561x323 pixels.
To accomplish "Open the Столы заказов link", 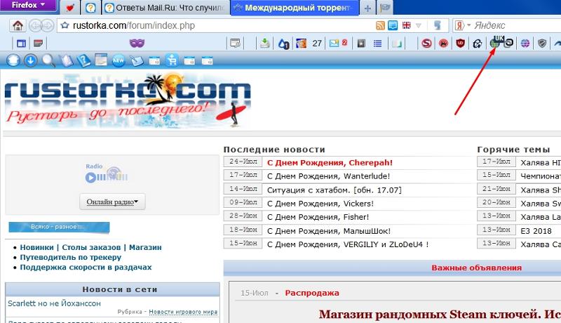I will 91,247.
